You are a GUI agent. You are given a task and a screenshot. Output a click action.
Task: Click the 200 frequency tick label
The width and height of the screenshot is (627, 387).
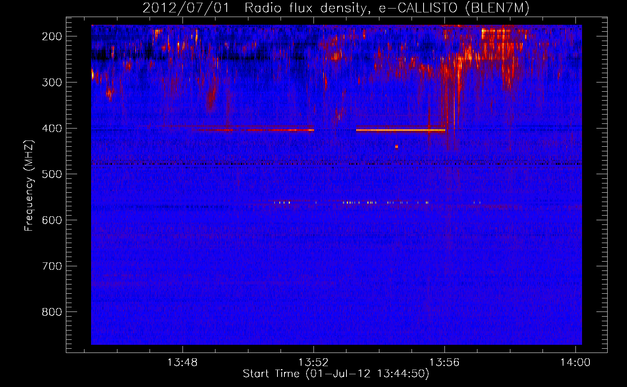[x=52, y=36]
